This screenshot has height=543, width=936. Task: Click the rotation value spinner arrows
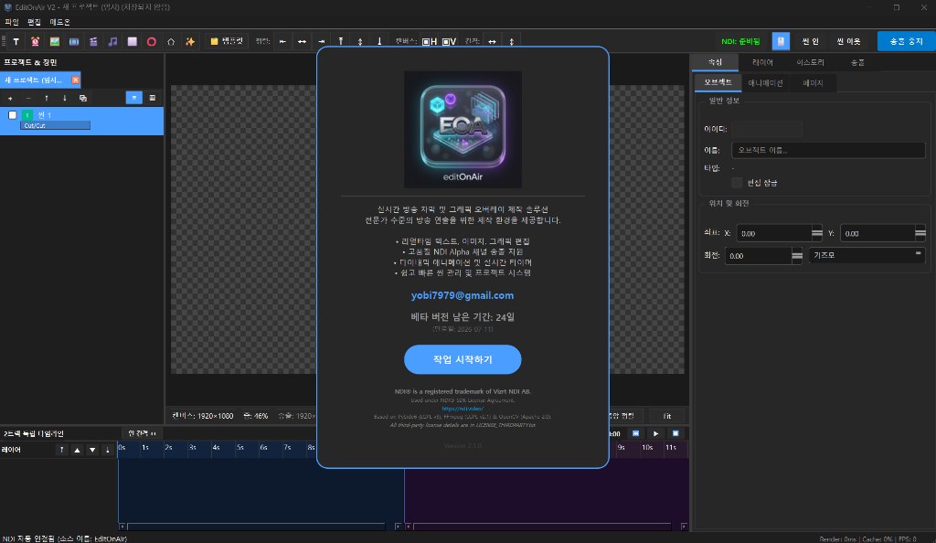point(797,256)
